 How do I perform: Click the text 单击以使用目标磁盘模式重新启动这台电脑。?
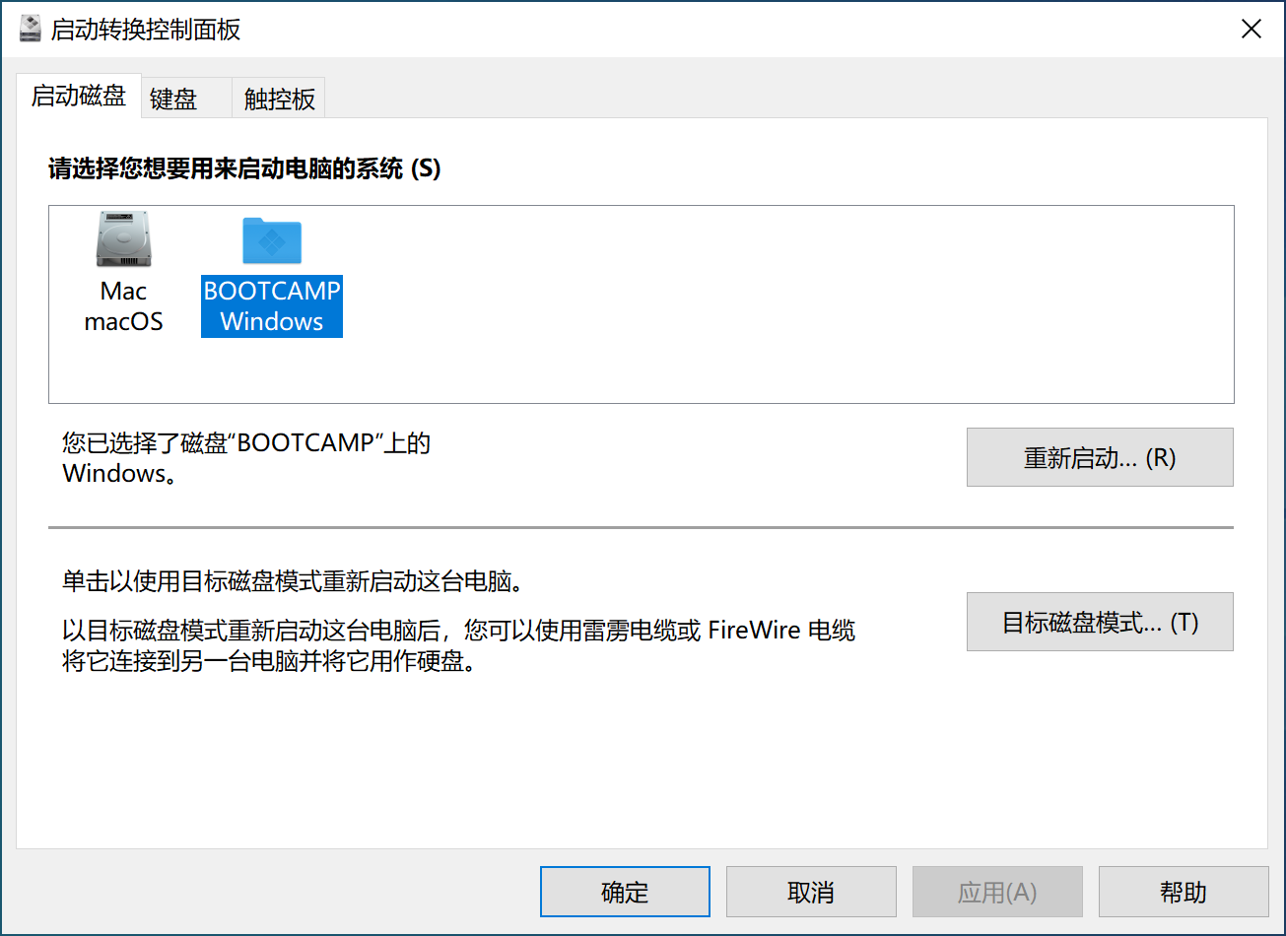coord(292,581)
